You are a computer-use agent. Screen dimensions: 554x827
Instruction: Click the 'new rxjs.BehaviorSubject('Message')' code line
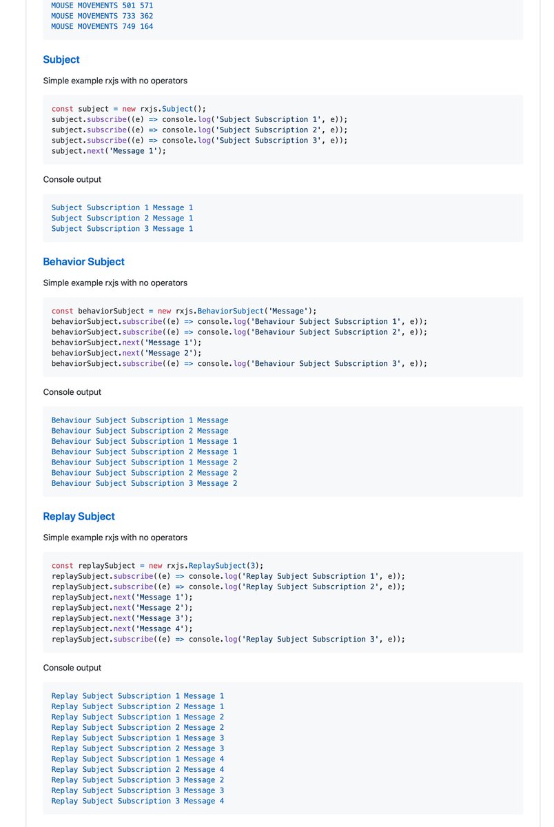coord(184,311)
